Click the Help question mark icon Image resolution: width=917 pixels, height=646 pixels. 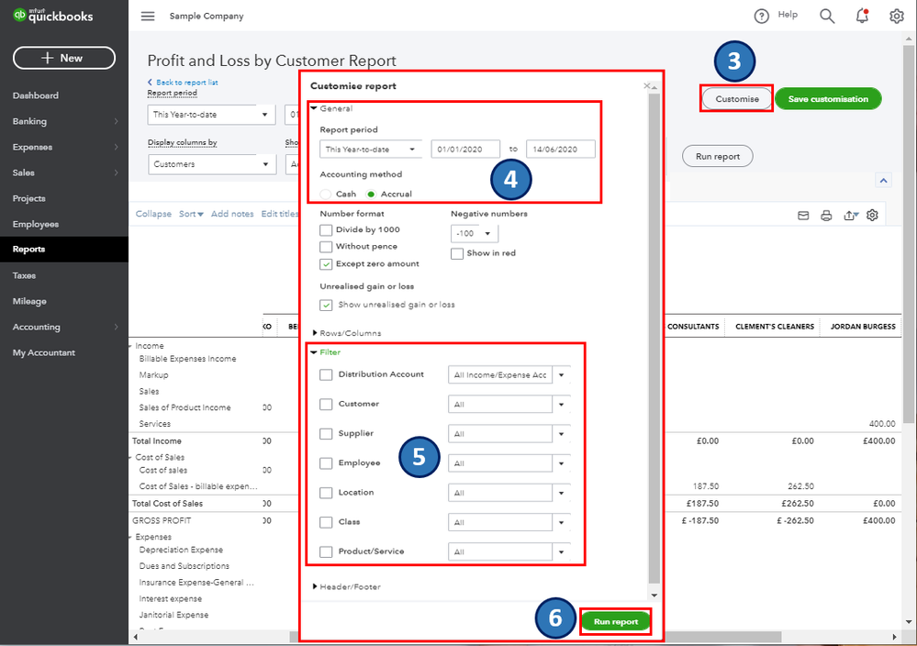click(x=761, y=17)
